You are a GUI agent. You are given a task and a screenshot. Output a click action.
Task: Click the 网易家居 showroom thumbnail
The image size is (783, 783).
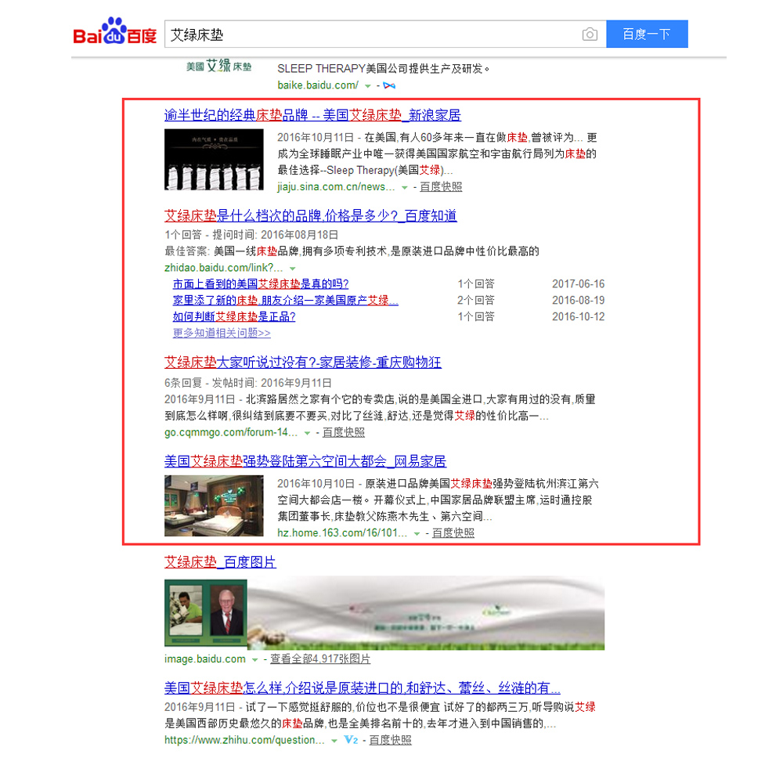[x=214, y=505]
